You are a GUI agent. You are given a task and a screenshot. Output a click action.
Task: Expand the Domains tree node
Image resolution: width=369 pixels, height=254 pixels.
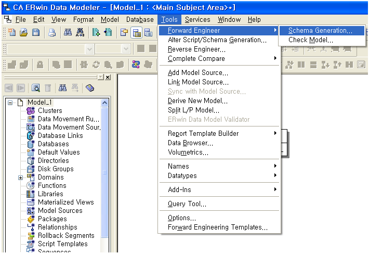pyautogui.click(x=20, y=177)
